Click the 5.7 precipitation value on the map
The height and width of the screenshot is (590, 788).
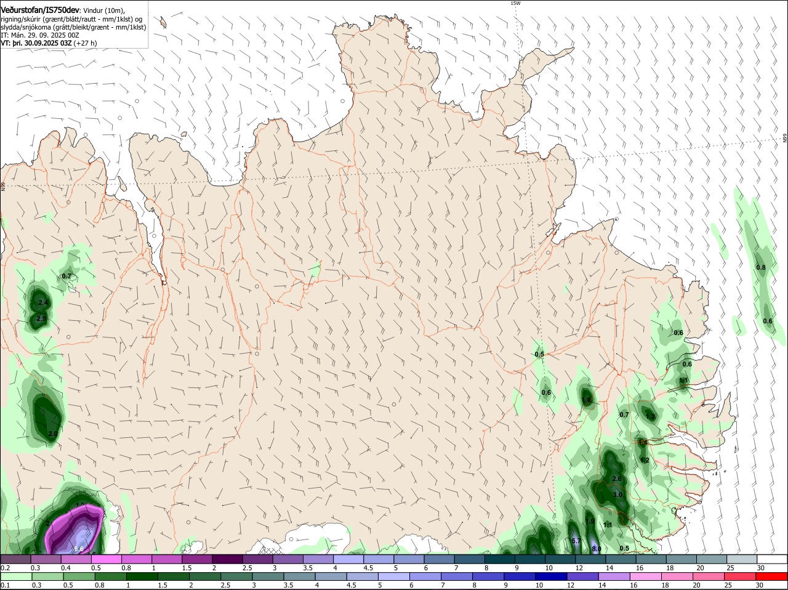[x=576, y=541]
